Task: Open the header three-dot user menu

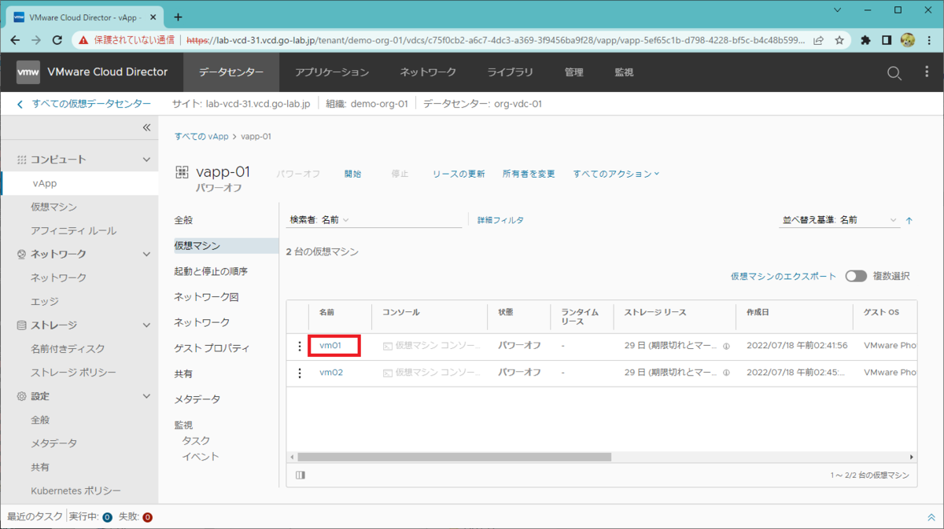Action: coord(927,72)
